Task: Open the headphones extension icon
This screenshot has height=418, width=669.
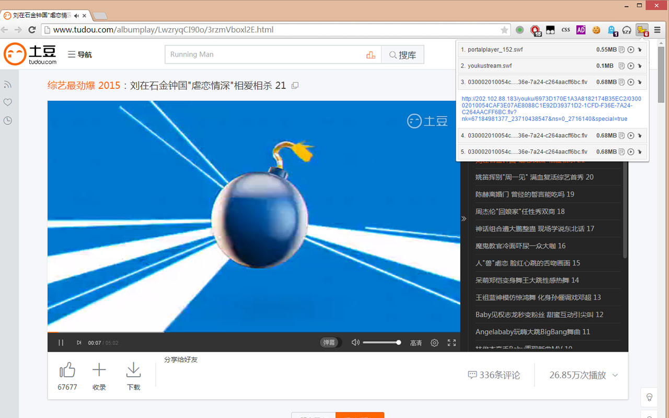Action: pyautogui.click(x=627, y=30)
